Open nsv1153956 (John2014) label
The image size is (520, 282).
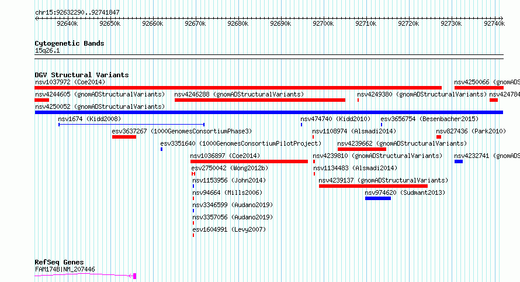[229, 180]
